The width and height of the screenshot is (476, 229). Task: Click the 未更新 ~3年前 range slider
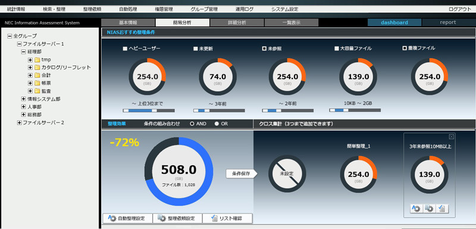coord(219,111)
